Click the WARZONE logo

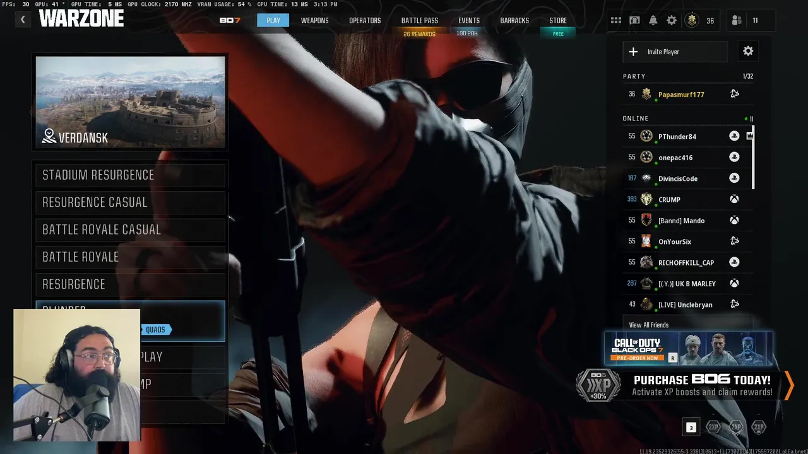coord(81,19)
